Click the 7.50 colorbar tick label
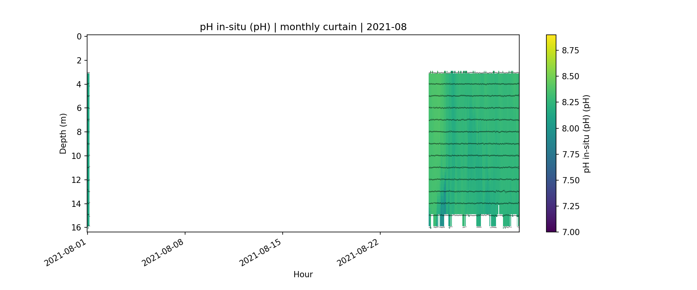Screen dimensions: 697x290 pyautogui.click(x=570, y=180)
